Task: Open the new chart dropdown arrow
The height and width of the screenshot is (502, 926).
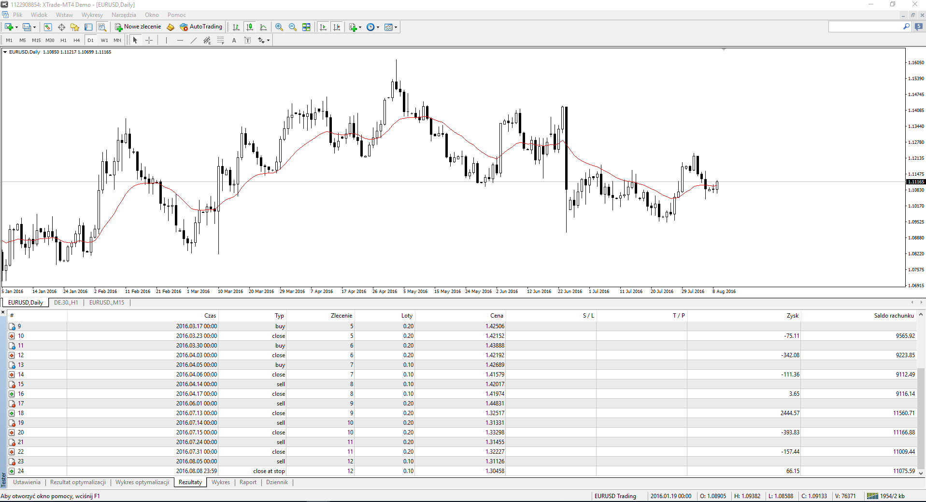Action: (x=16, y=27)
